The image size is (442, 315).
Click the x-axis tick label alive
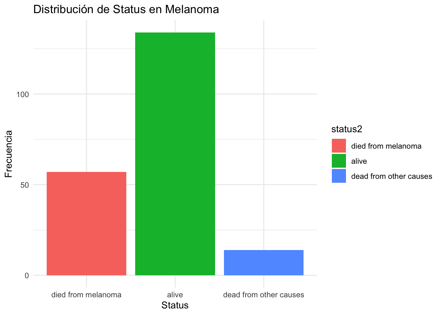point(175,295)
